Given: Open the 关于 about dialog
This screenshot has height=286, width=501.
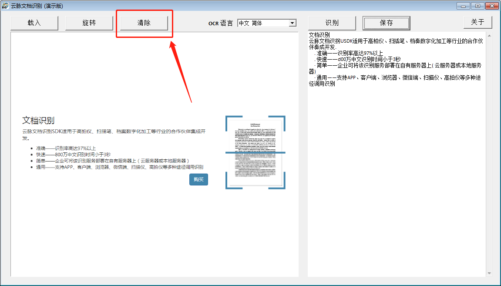Looking at the screenshot, I should click(x=477, y=22).
